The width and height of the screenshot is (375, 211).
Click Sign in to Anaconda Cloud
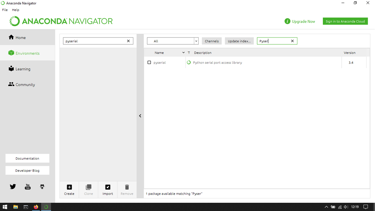click(345, 21)
